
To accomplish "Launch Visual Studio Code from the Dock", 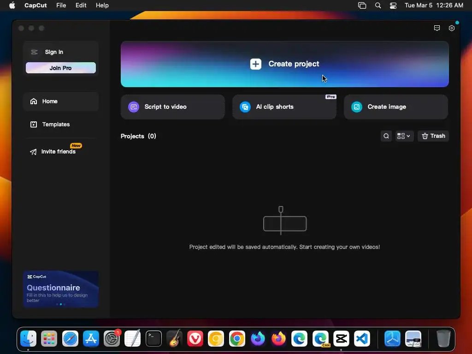I will point(362,339).
